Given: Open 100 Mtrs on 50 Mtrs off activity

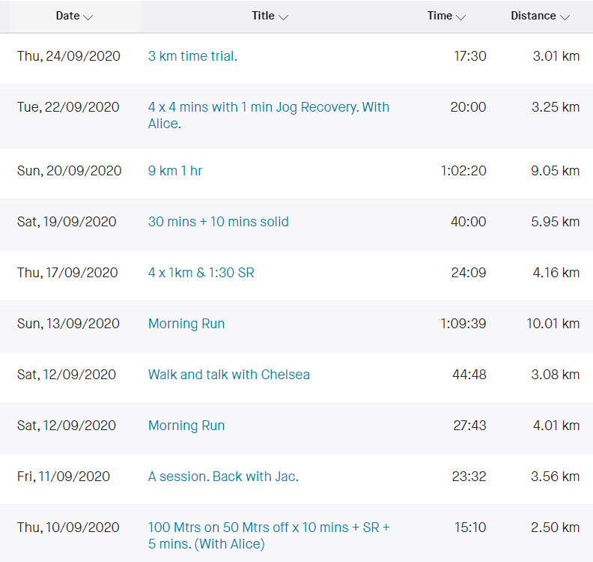Looking at the screenshot, I should [x=269, y=536].
